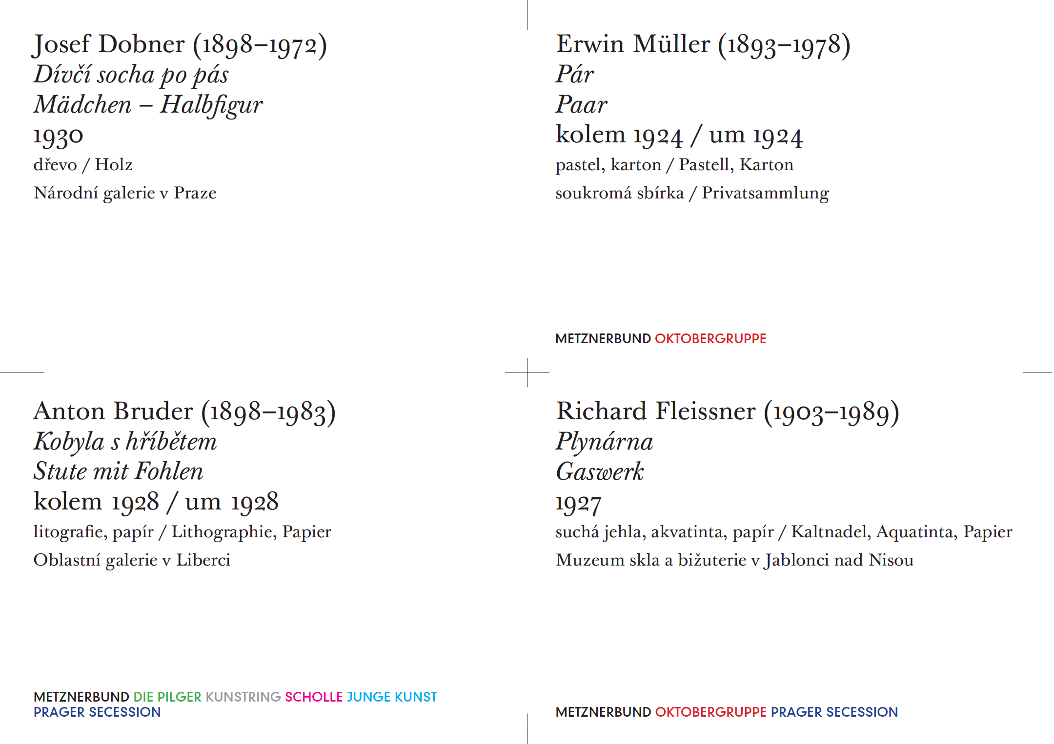Click the text Oblastní galerie v Liberci
The image size is (1054, 744).
[132, 560]
